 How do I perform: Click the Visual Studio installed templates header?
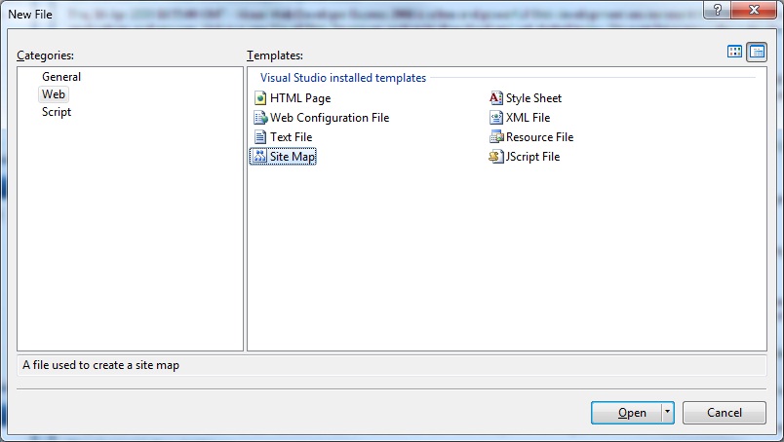click(x=343, y=78)
